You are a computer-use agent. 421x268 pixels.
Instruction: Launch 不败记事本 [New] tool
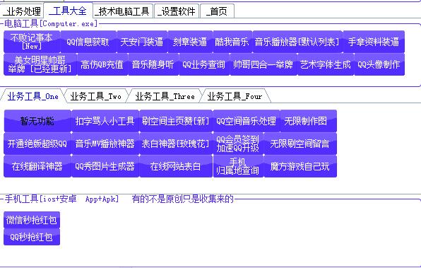(32, 42)
